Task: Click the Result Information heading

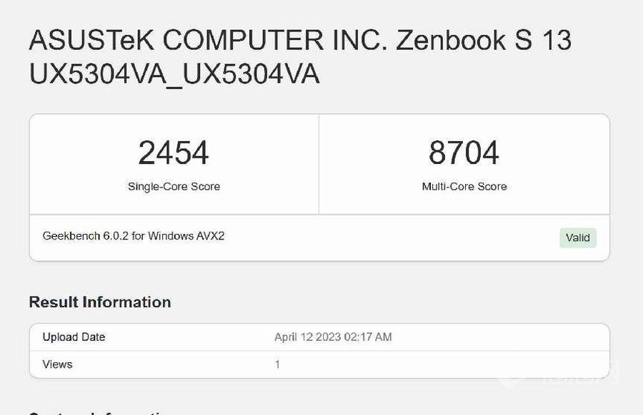Action: pyautogui.click(x=100, y=302)
